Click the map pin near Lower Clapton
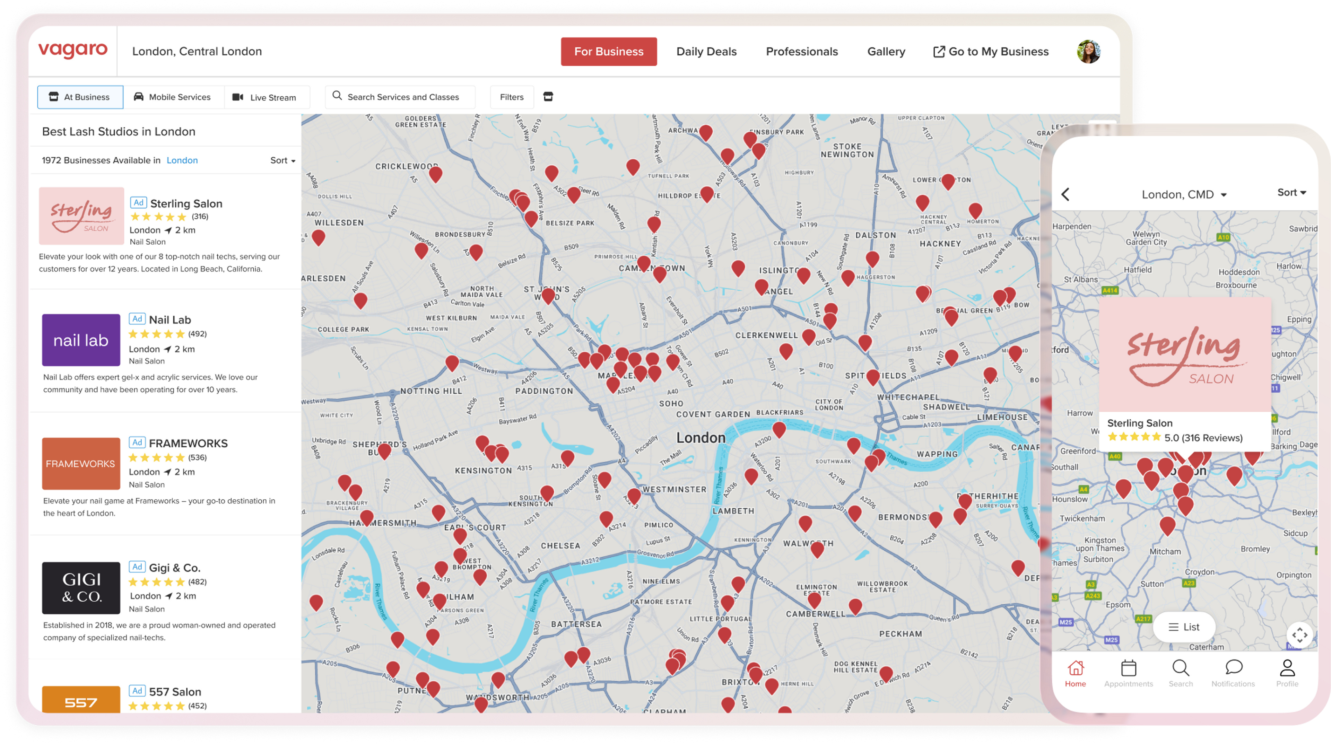 click(x=948, y=181)
